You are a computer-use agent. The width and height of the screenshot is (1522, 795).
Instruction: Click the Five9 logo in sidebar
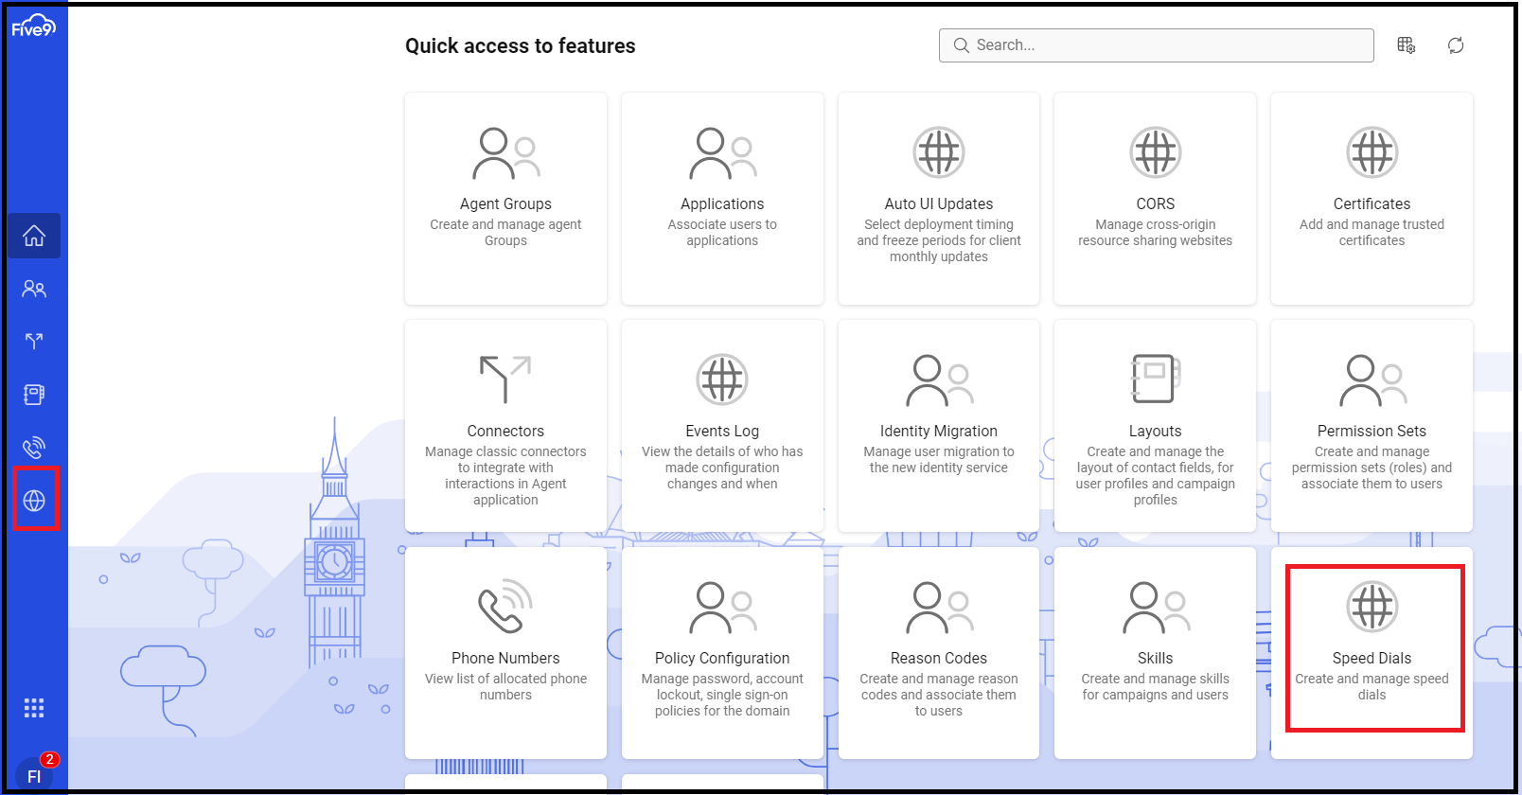[33, 26]
